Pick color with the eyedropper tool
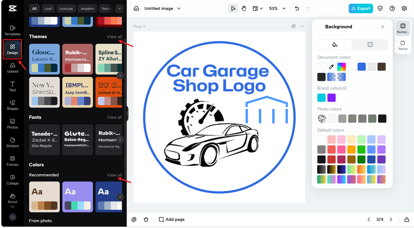Viewport: 414px width, 228px height. [332, 67]
